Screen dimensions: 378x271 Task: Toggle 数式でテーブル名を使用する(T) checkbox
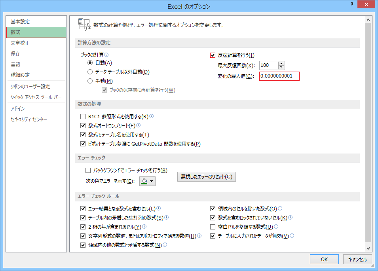coord(83,135)
